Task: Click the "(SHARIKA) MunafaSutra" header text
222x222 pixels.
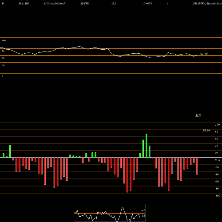Action: [207, 4]
